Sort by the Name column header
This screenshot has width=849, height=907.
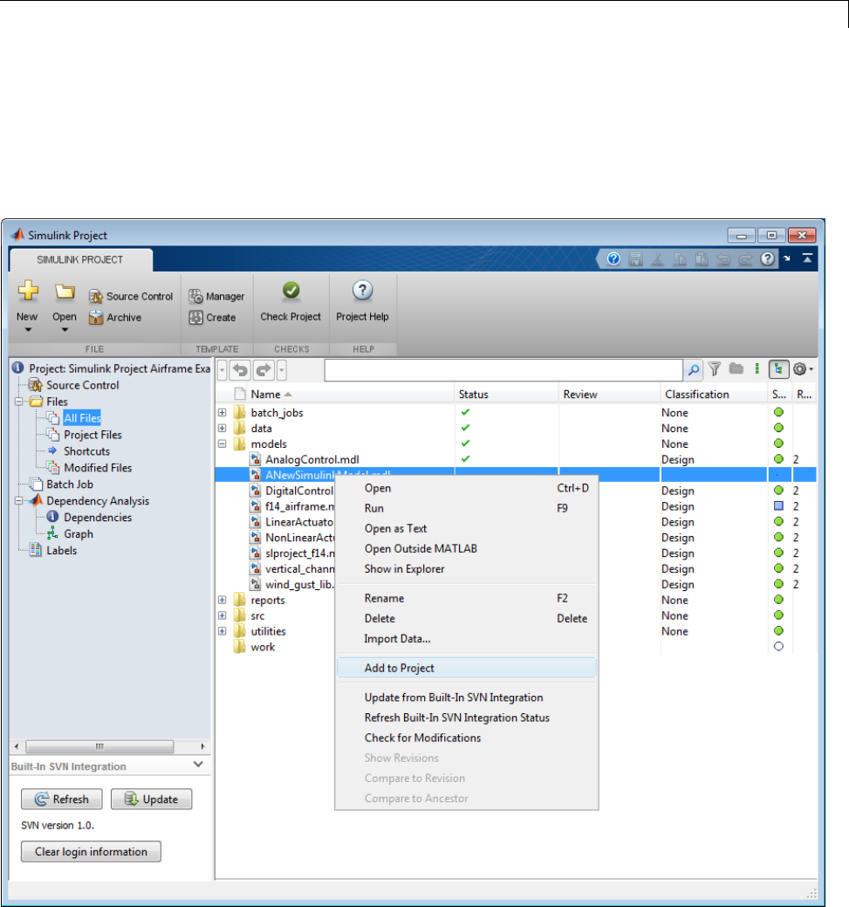[x=350, y=395]
